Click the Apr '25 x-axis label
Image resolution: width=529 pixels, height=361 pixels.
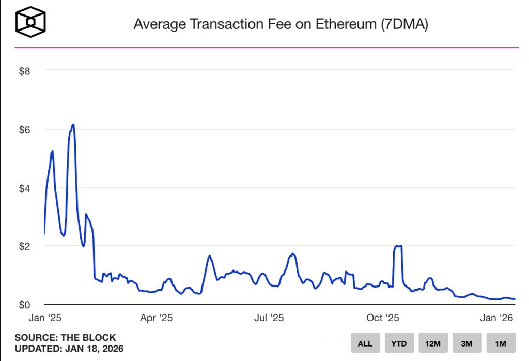[x=156, y=318]
